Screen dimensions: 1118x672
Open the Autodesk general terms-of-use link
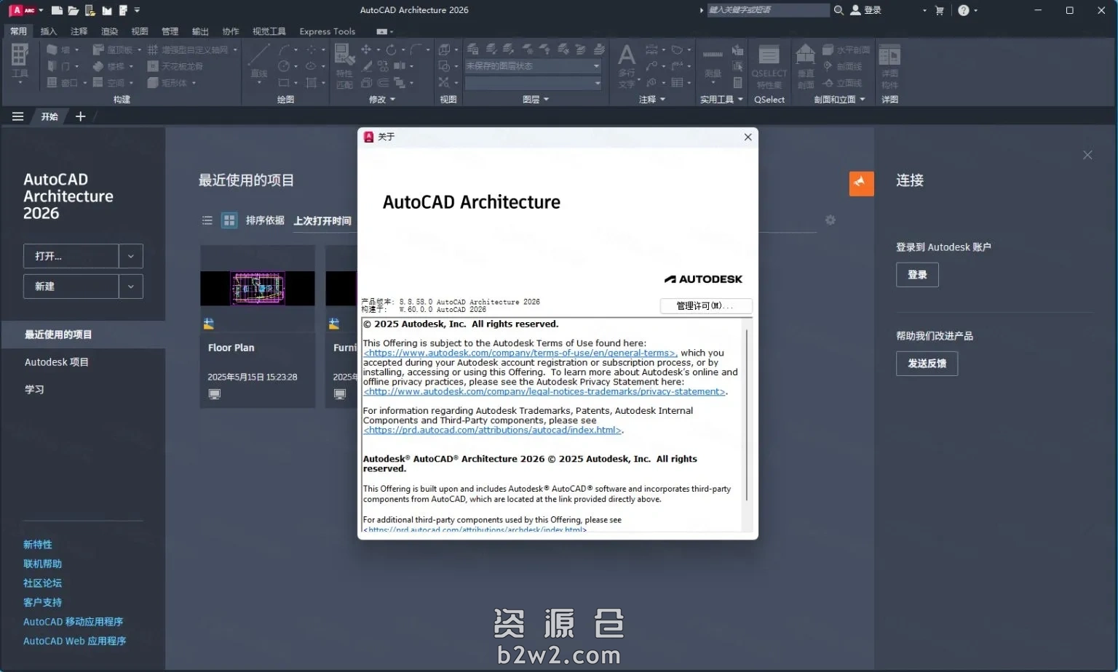(520, 353)
